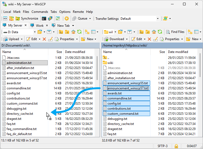Open session in PuTTY icon
The height and width of the screenshot is (149, 203).
coord(50,18)
